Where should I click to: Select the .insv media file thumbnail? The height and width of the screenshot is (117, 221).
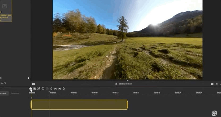5,11
